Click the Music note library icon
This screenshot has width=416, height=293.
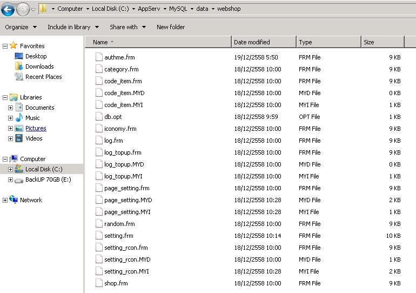(19, 117)
